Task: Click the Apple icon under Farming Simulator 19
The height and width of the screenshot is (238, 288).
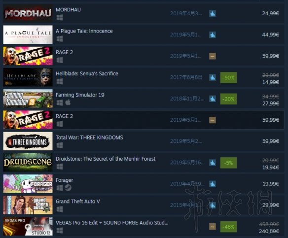Action: pos(68,102)
